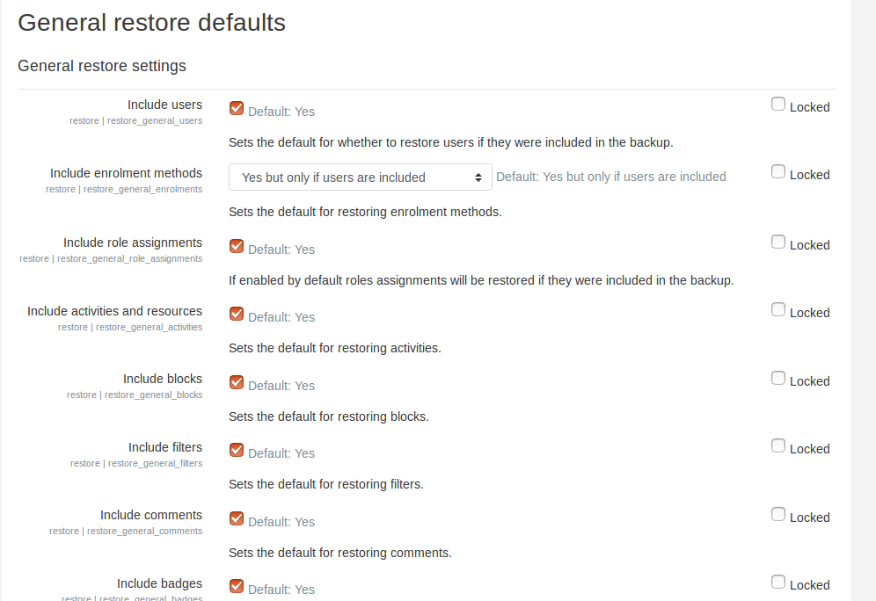Uncheck Include role assignments checkbox
876x601 pixels.
click(237, 246)
